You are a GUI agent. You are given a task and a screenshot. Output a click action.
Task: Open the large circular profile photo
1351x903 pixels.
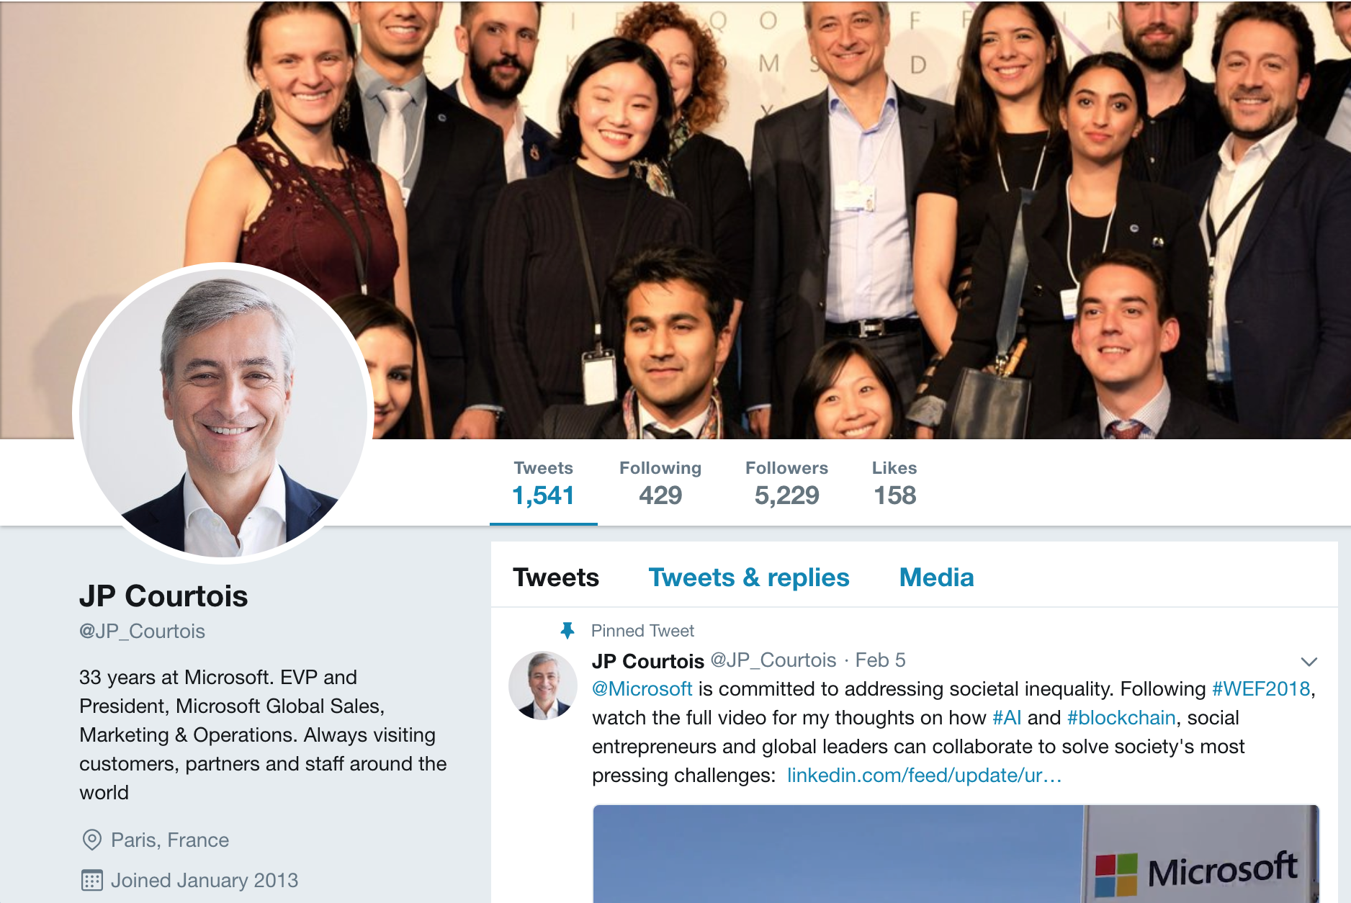pos(223,413)
